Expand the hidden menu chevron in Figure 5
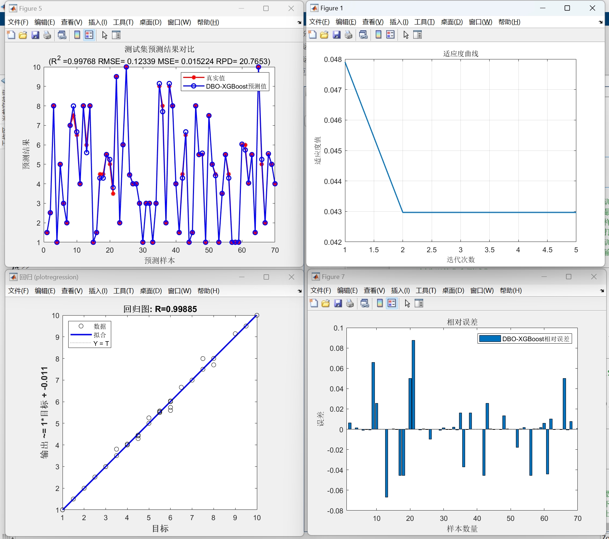 click(299, 22)
